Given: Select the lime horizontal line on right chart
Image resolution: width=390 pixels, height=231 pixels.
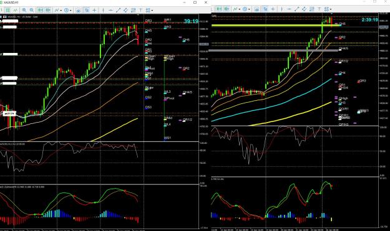Looking at the screenshot, I should 275,26.
